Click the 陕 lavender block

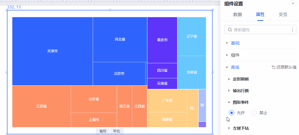202,105
